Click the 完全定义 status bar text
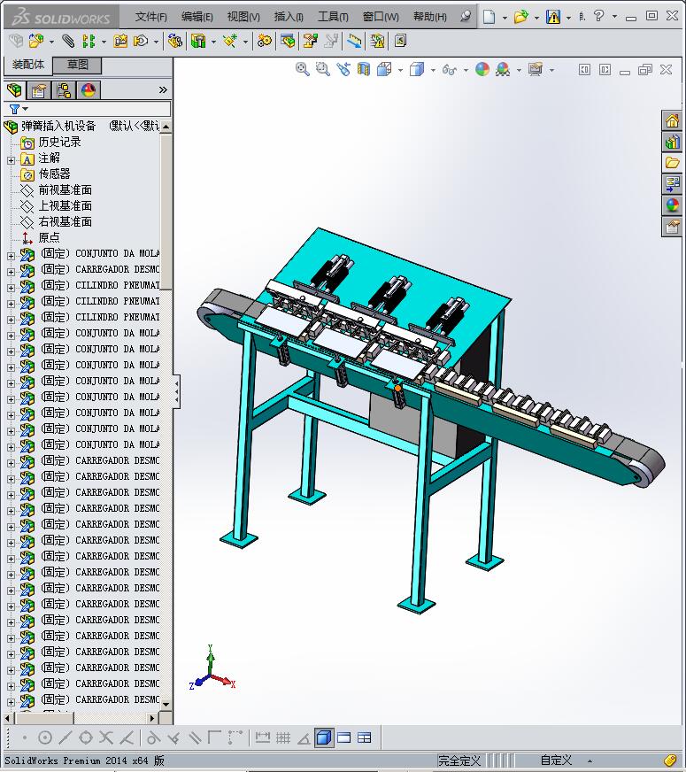The image size is (686, 772). pyautogui.click(x=459, y=760)
